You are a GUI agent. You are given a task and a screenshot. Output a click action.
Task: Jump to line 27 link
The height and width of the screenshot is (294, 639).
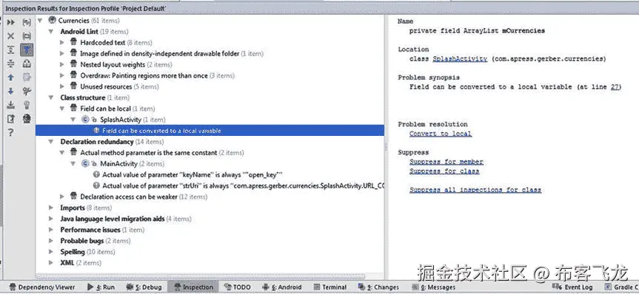tap(615, 87)
